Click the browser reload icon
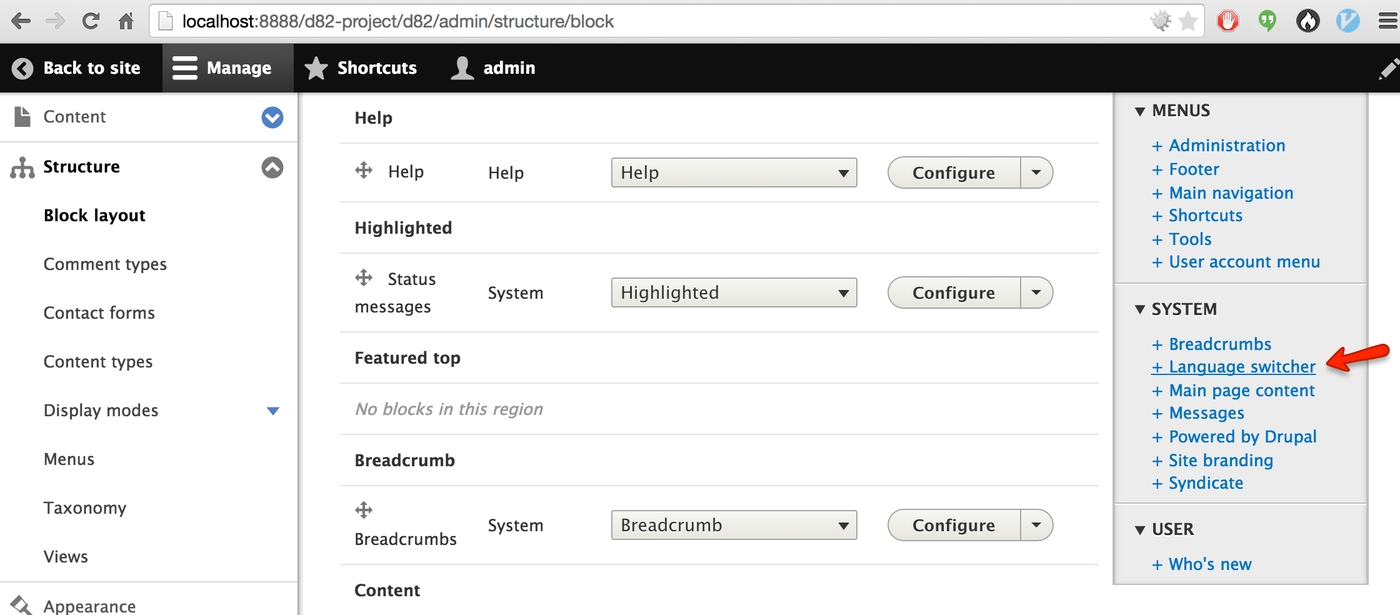Screen dimensions: 1400x615 [x=91, y=21]
